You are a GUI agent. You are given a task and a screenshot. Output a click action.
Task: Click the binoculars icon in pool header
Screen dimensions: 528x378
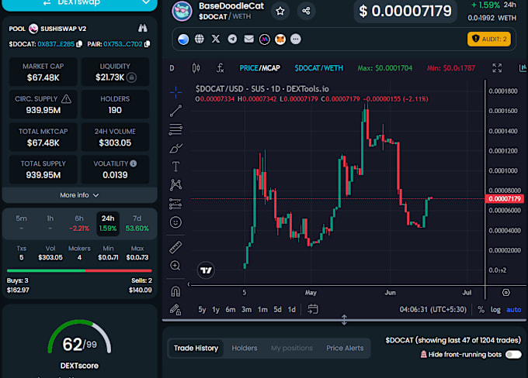(143, 28)
